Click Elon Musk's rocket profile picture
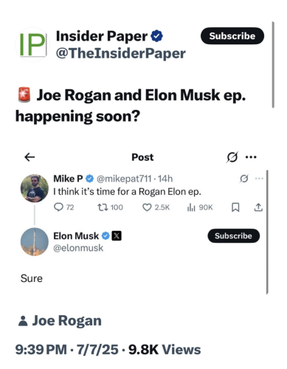This screenshot has width=287, height=369. pyautogui.click(x=35, y=242)
